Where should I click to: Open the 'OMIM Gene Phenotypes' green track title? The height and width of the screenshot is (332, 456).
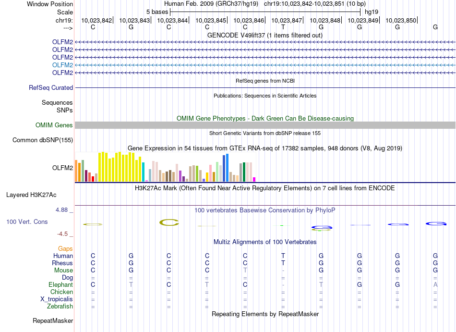click(265, 118)
